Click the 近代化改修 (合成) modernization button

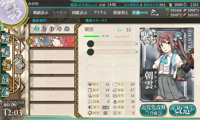tap(153, 110)
